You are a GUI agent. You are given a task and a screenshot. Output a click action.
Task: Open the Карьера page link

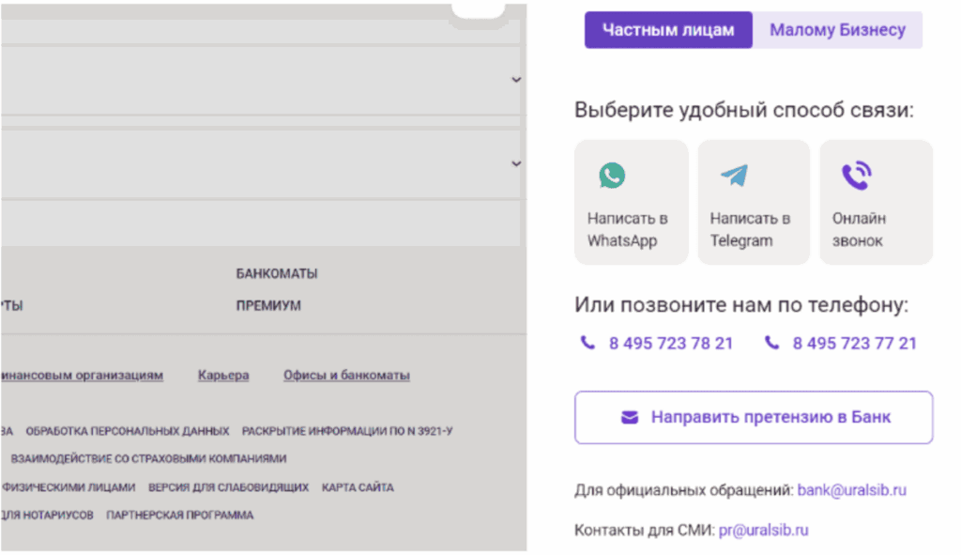(x=223, y=375)
